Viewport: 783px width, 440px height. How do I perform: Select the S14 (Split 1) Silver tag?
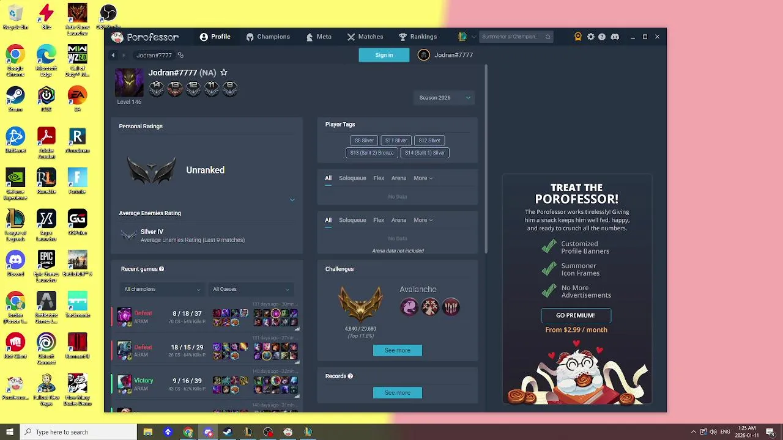coord(425,153)
